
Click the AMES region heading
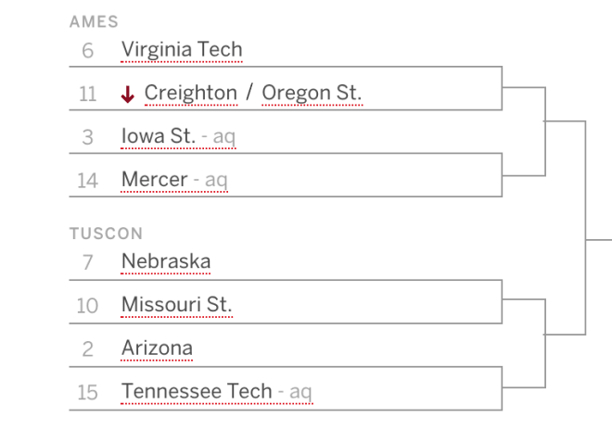click(94, 22)
